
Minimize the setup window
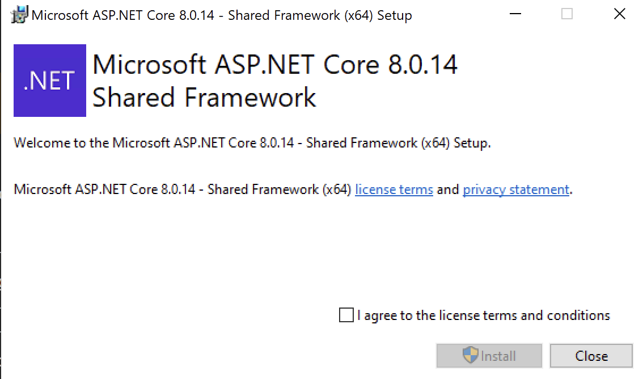515,15
